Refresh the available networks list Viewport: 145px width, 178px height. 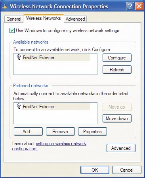117,69
